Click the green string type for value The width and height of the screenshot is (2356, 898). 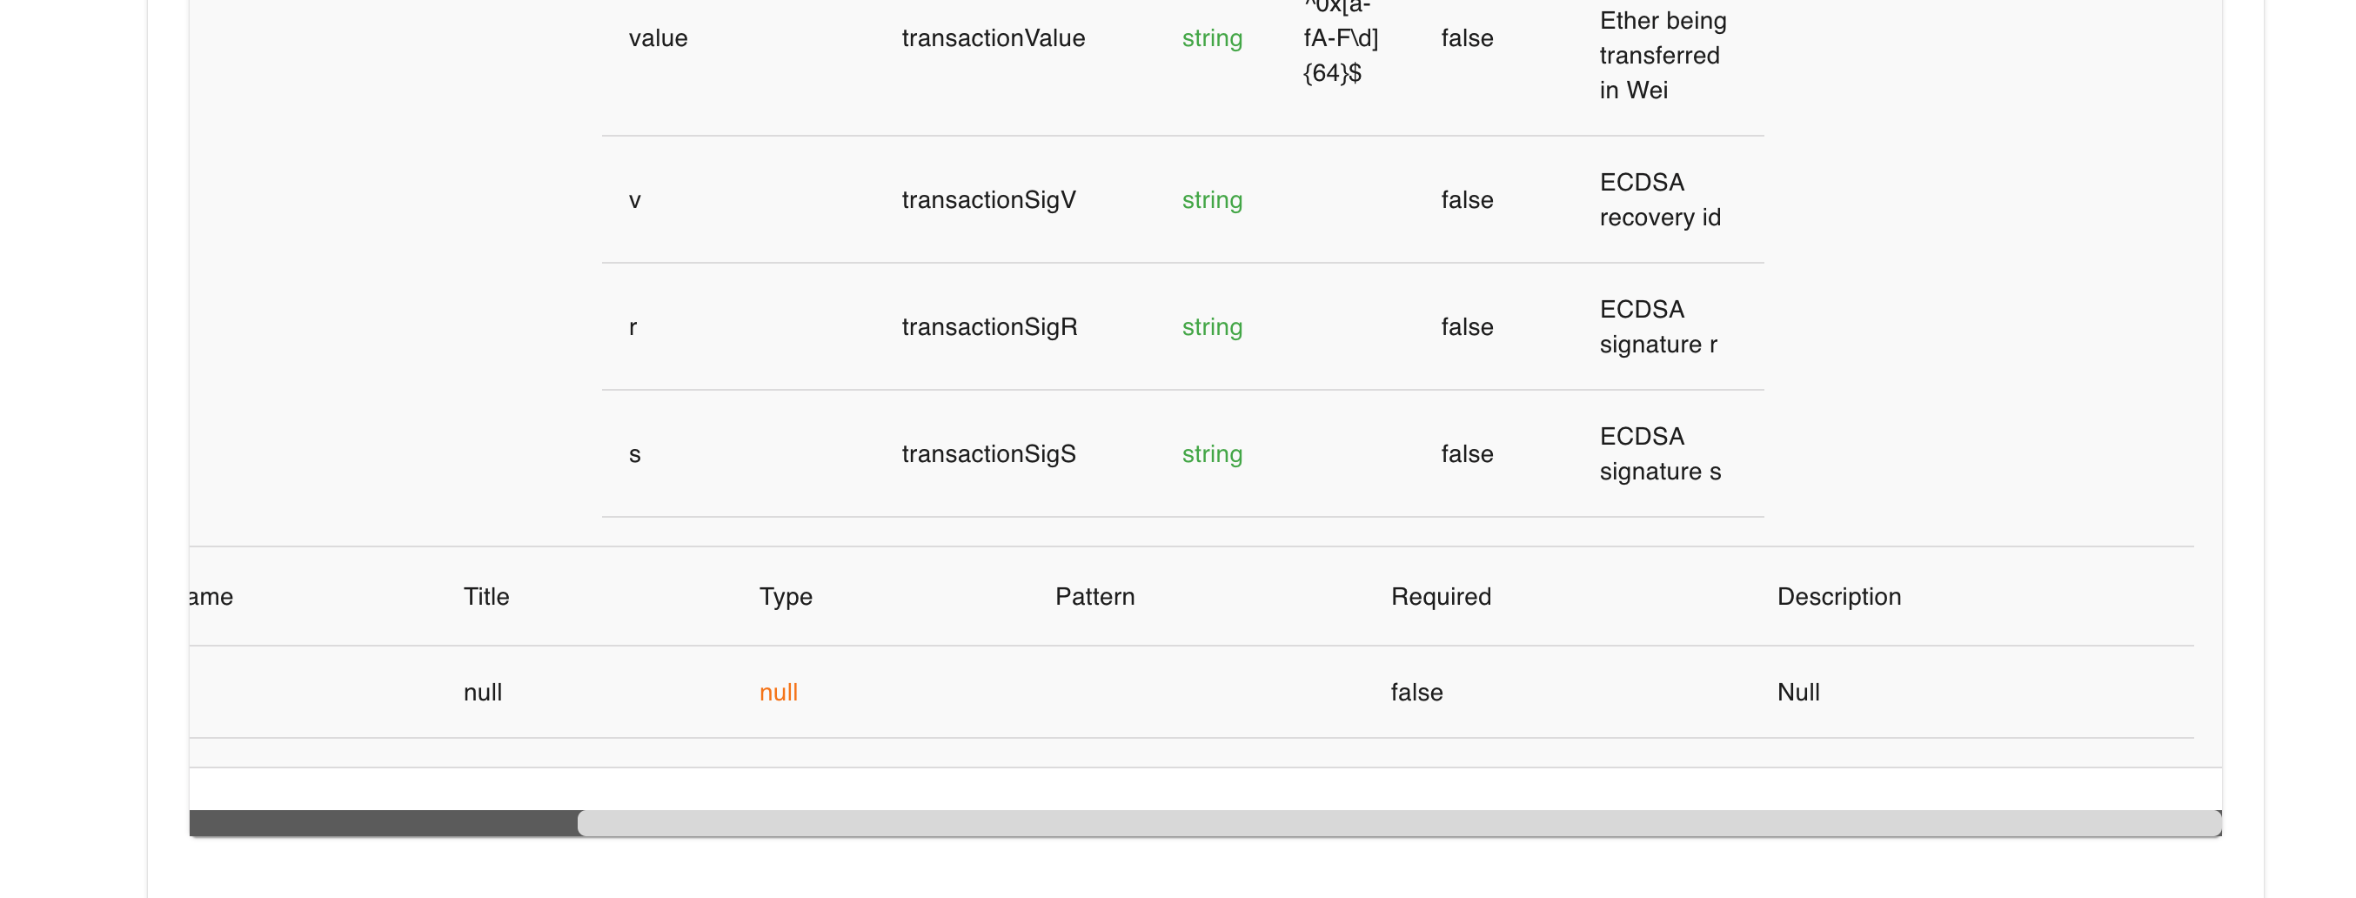[x=1212, y=38]
